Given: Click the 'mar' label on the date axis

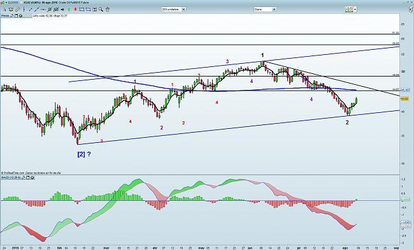Looking at the screenshot, I should pyautogui.click(x=106, y=248).
